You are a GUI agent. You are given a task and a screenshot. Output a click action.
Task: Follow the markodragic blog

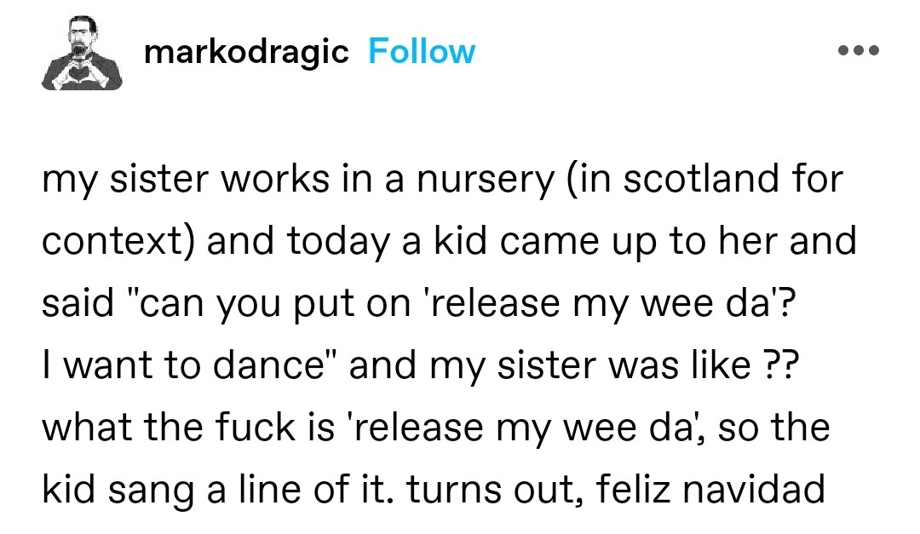coord(422,52)
